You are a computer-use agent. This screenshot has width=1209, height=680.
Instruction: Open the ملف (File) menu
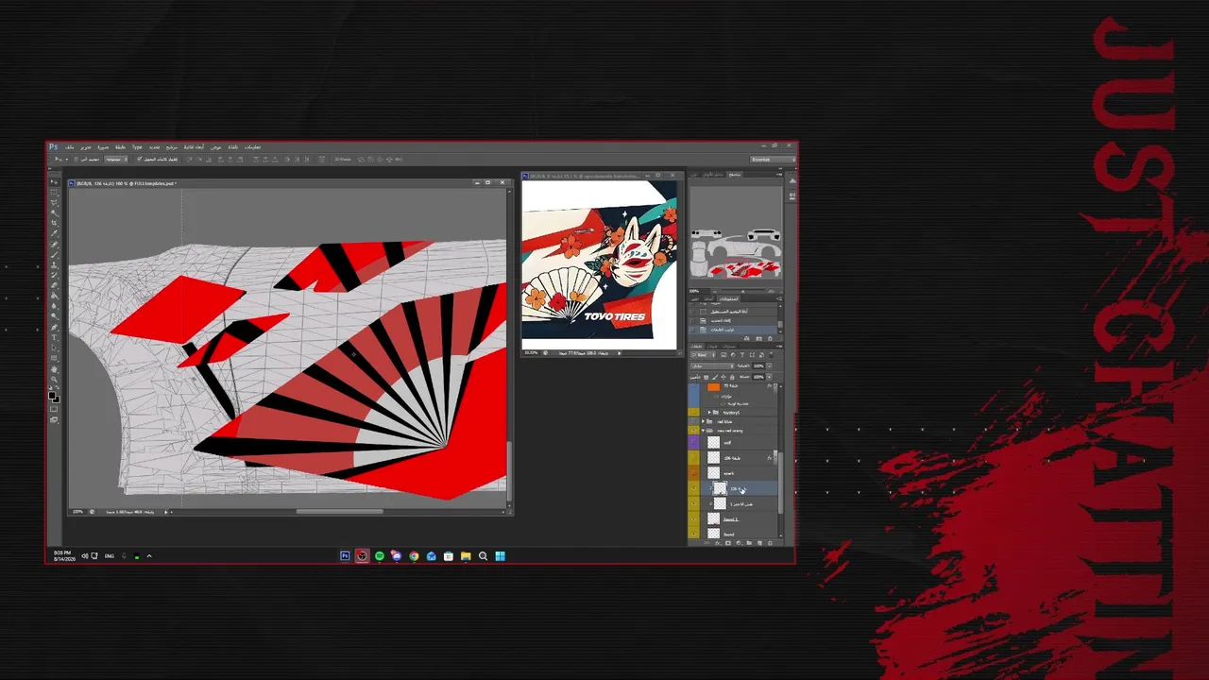70,147
